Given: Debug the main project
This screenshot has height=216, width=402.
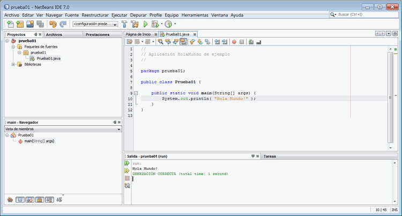Looking at the screenshot, I should [x=155, y=24].
